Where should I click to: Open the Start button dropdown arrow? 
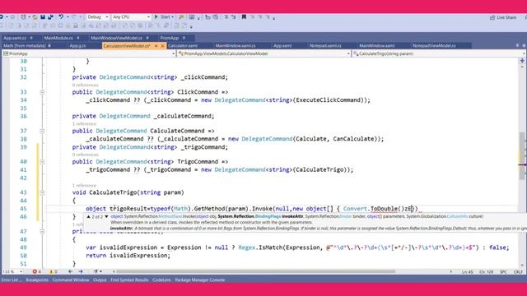(172, 16)
